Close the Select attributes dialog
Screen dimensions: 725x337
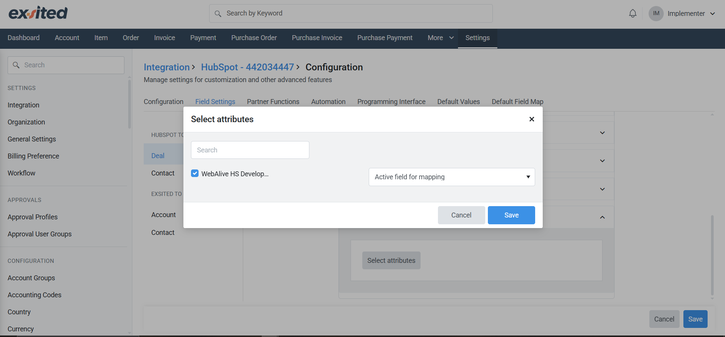pyautogui.click(x=532, y=119)
